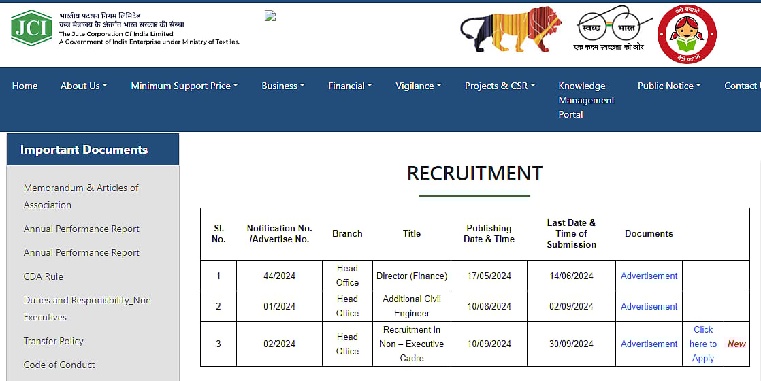Open the Projects & CSR dropdown
This screenshot has height=381, width=761.
(500, 86)
